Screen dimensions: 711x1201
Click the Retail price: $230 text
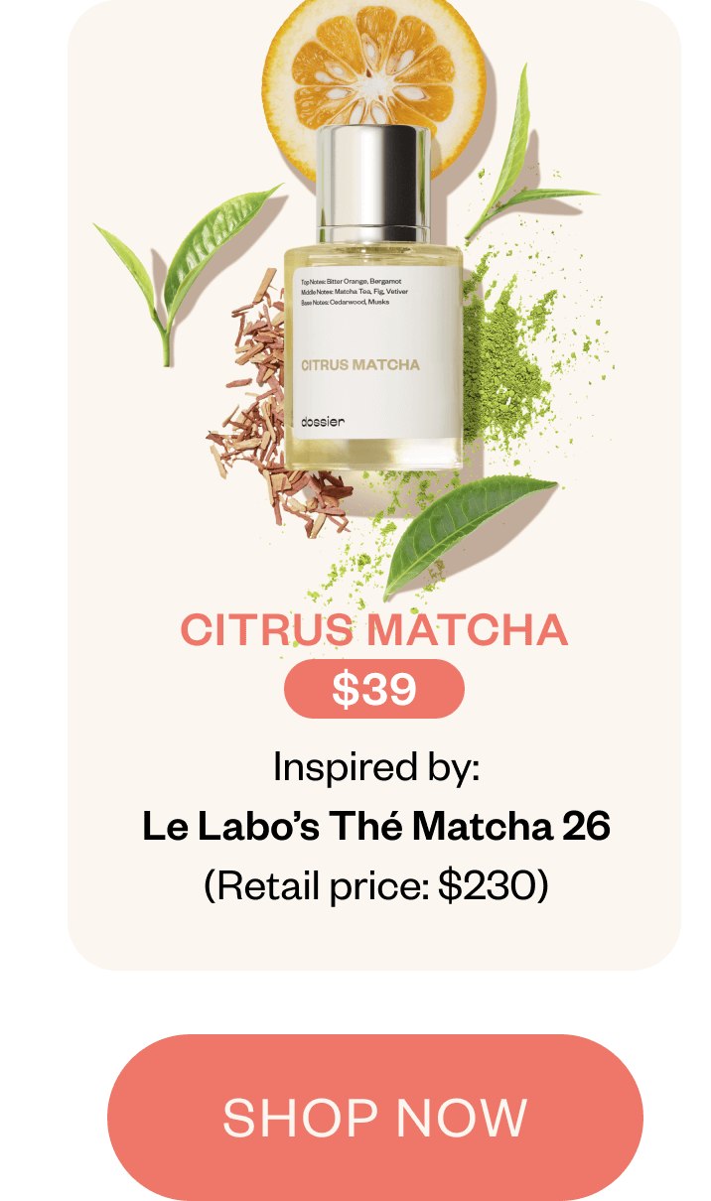coord(375,885)
